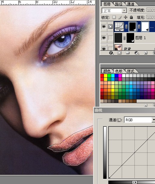The width and height of the screenshot is (155, 184).
Task: Click the mask link chain on 图层 1
Action: [124, 38]
